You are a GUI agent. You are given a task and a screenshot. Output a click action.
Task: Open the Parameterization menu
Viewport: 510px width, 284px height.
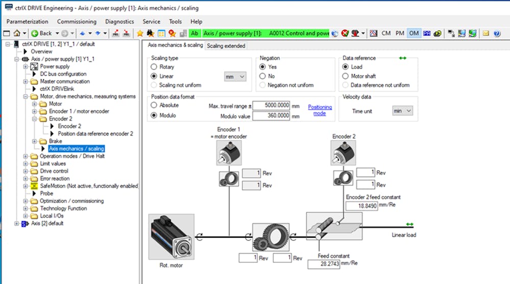(28, 21)
